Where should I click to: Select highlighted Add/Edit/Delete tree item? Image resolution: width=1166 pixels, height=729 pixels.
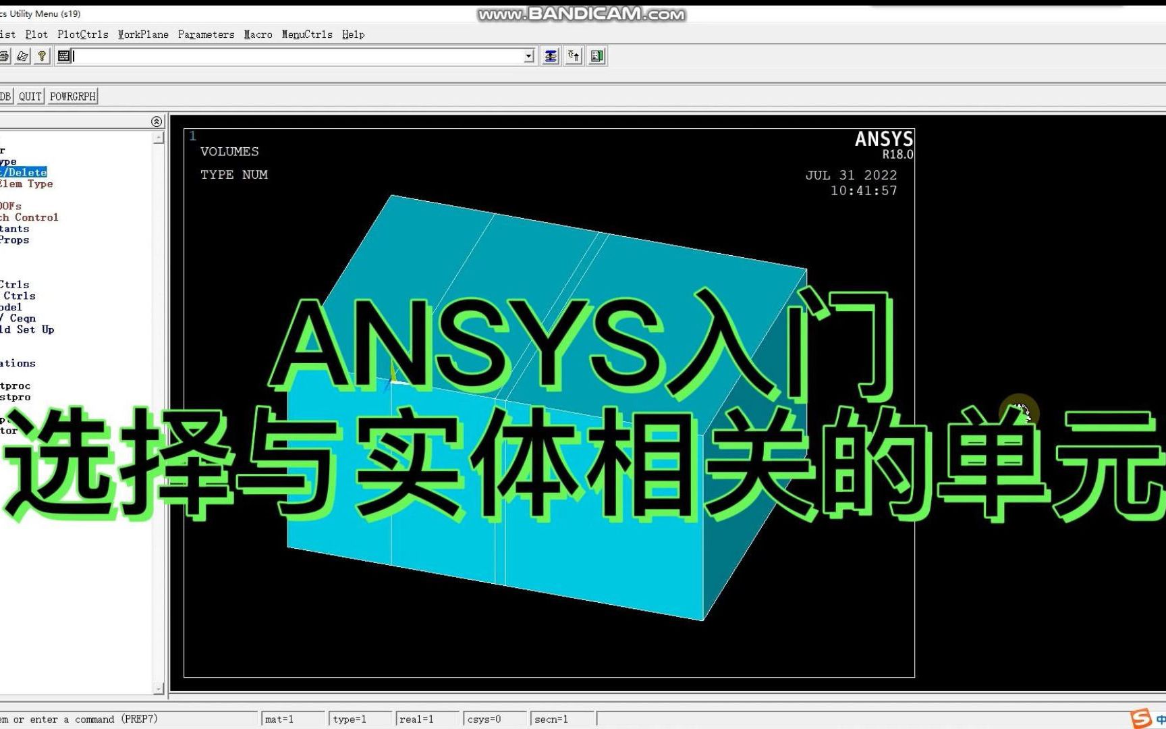tap(23, 173)
